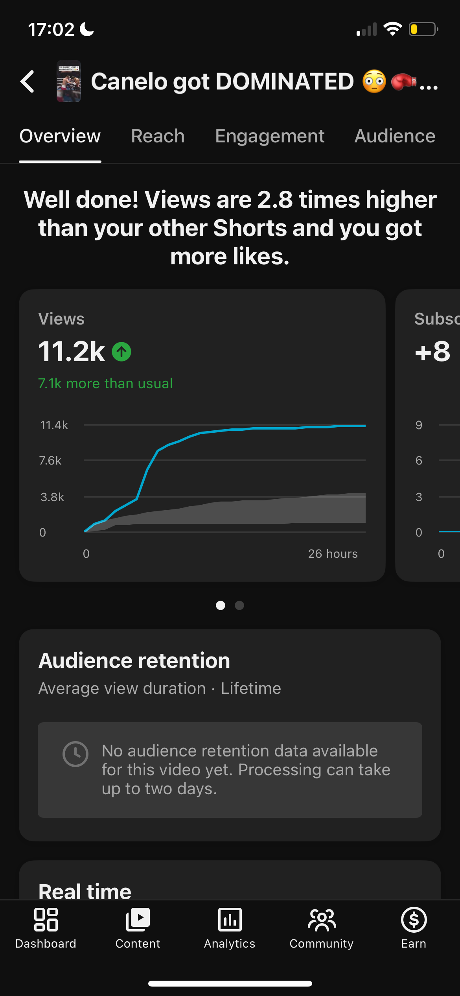Image resolution: width=460 pixels, height=996 pixels.
Task: Tap the 3.8k axis label on chart
Action: [x=52, y=497]
